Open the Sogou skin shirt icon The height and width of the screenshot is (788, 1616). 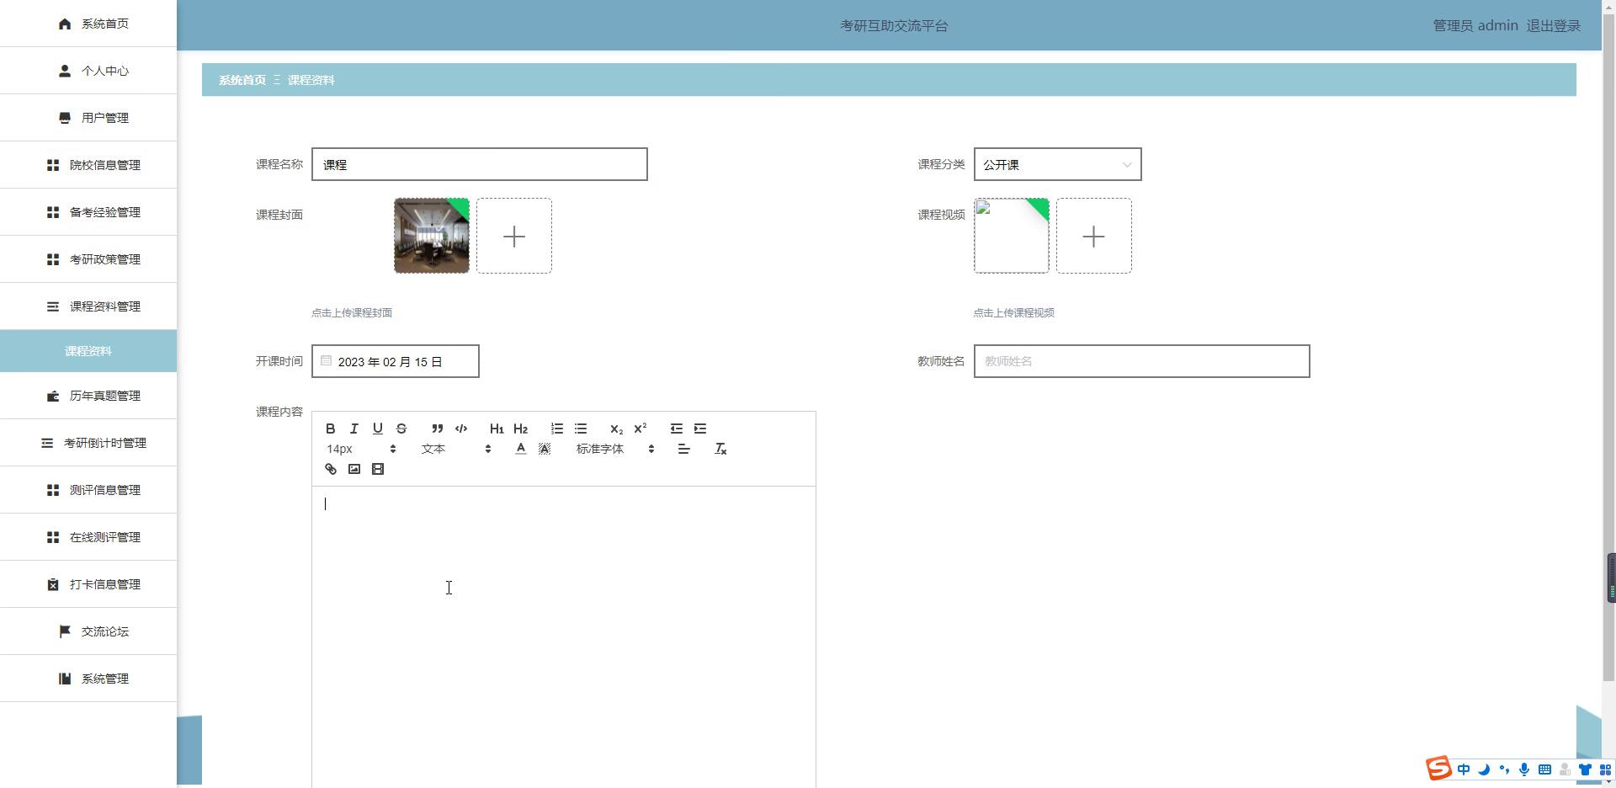[1585, 769]
